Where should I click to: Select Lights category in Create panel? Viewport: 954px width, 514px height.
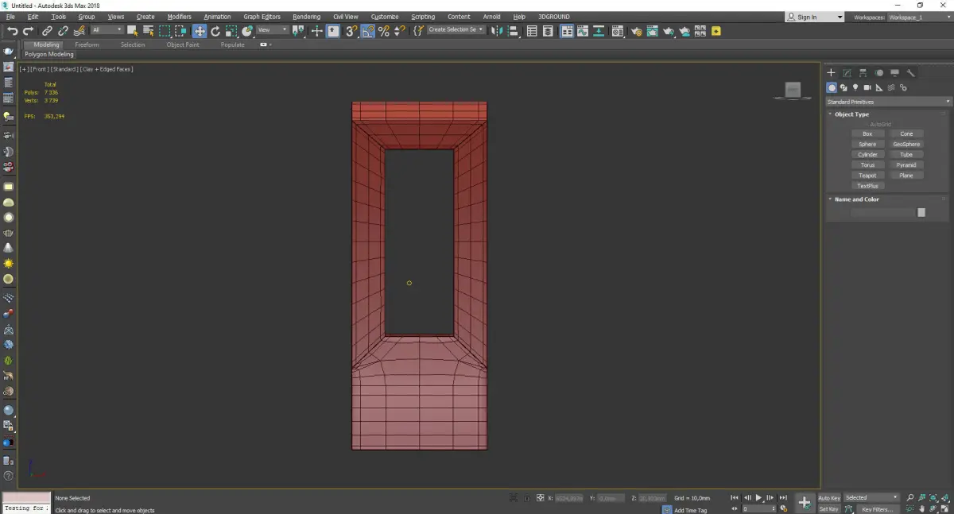pyautogui.click(x=855, y=87)
